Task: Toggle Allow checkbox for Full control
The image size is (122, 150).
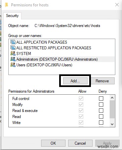Action: point(81,98)
